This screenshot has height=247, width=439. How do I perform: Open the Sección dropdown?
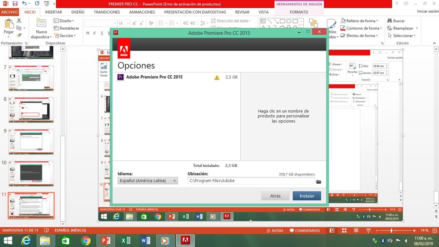[x=65, y=35]
